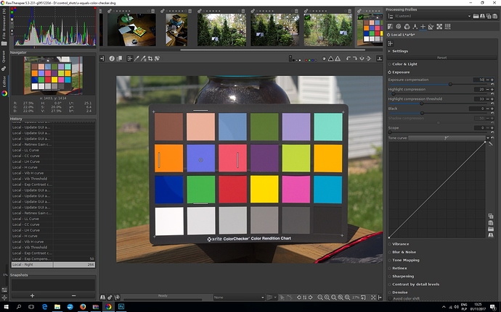Toggle fullscreen icon below the preview

tap(373, 298)
